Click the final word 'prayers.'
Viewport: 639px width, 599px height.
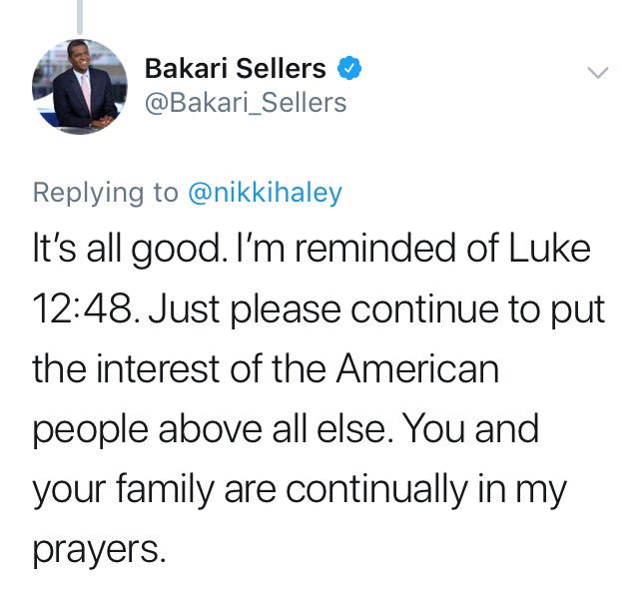pos(100,550)
